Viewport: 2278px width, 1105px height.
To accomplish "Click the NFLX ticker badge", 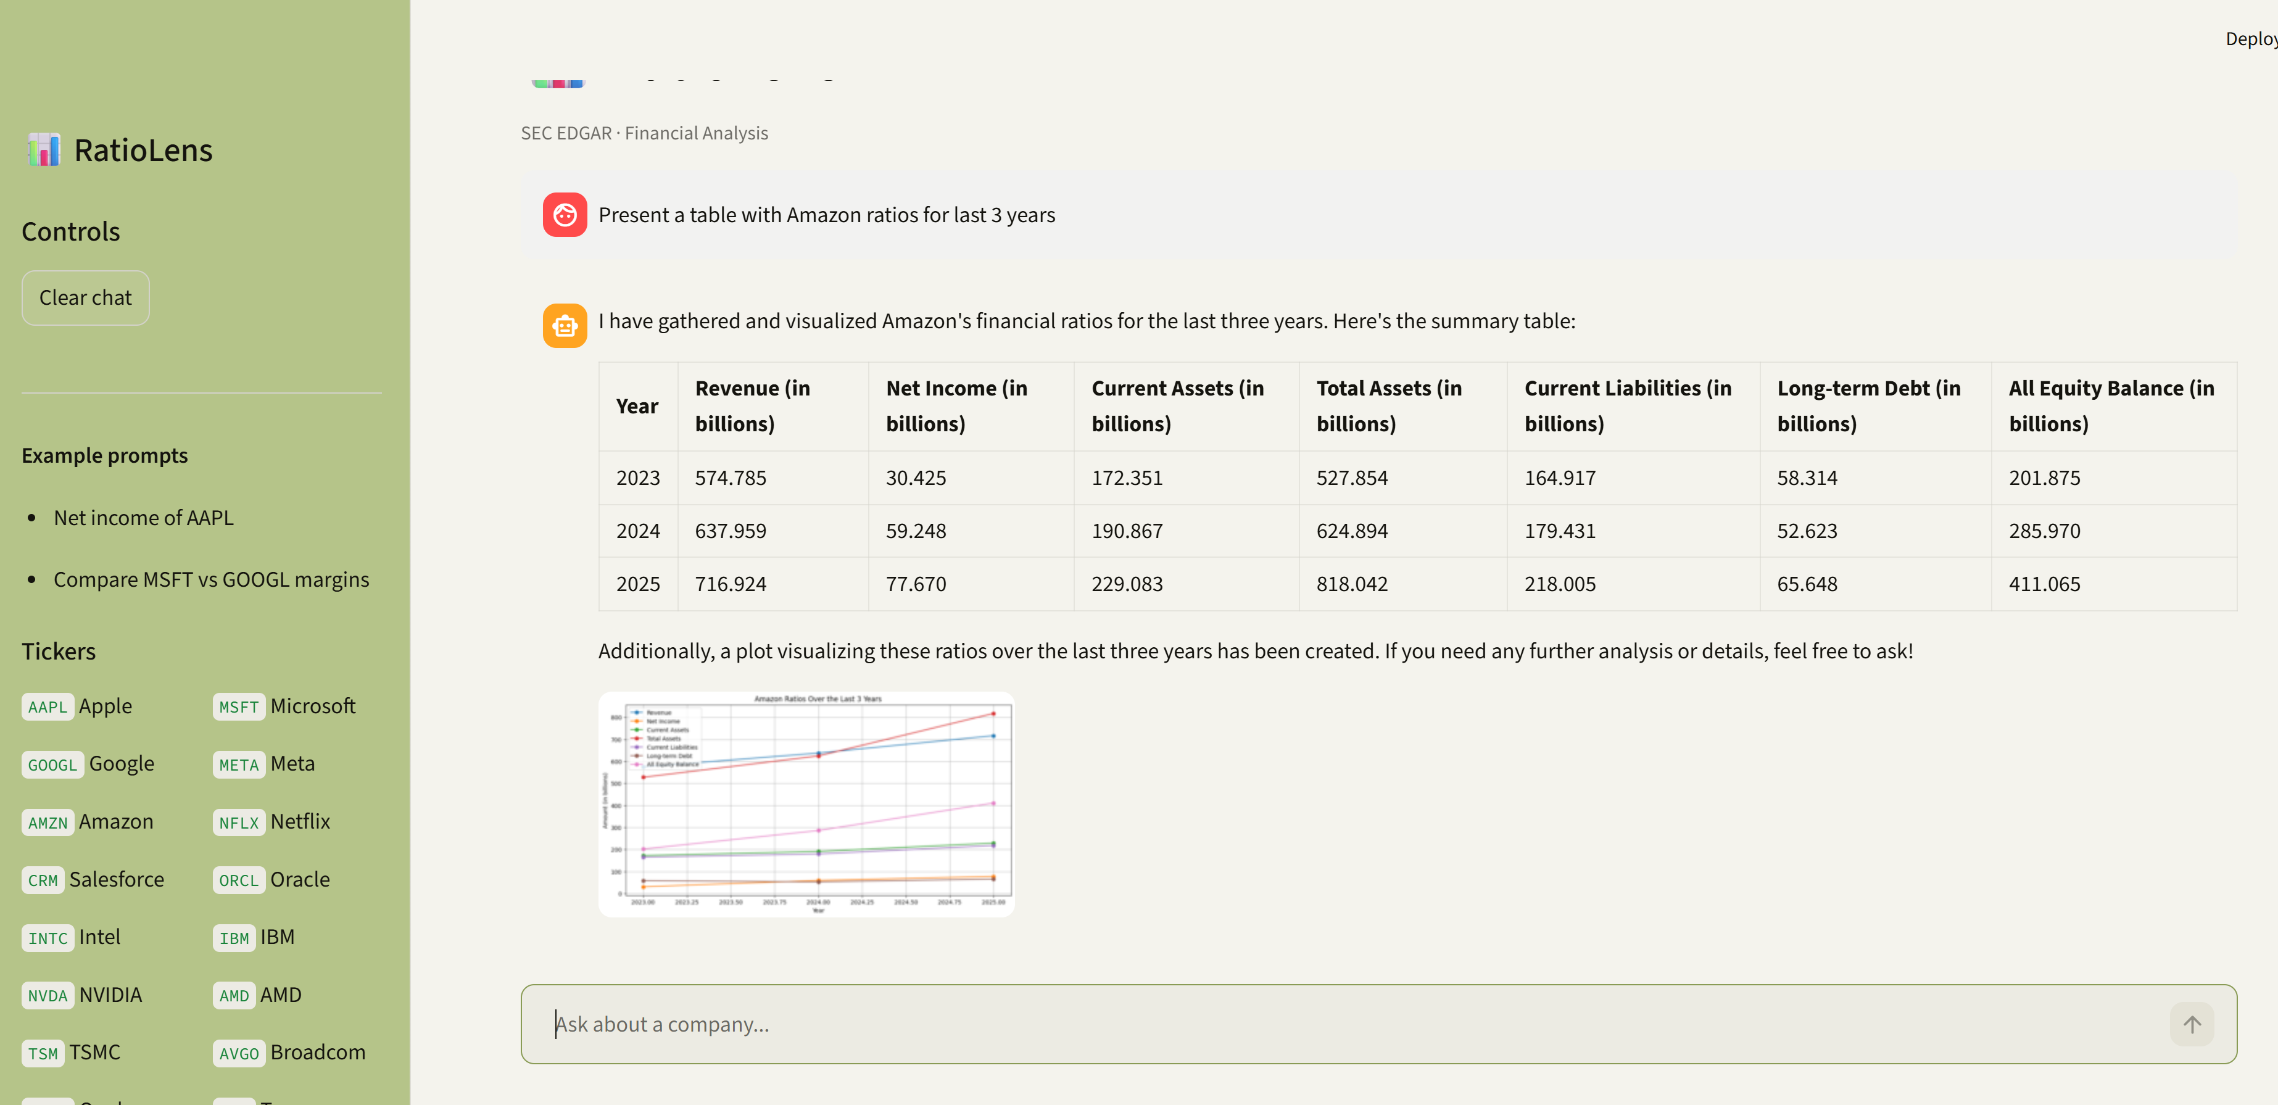I will coord(238,822).
